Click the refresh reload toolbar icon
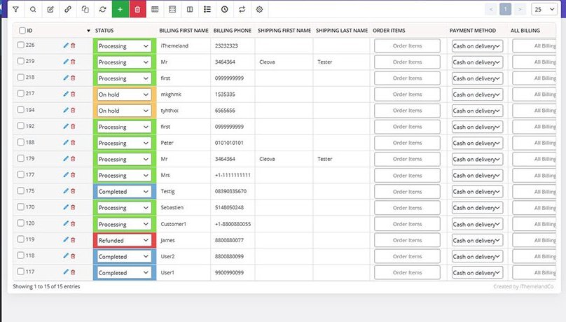 point(102,9)
